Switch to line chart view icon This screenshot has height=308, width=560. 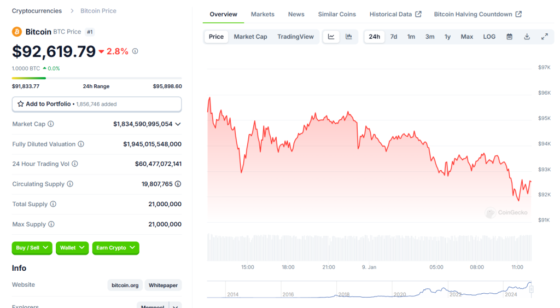click(x=331, y=37)
